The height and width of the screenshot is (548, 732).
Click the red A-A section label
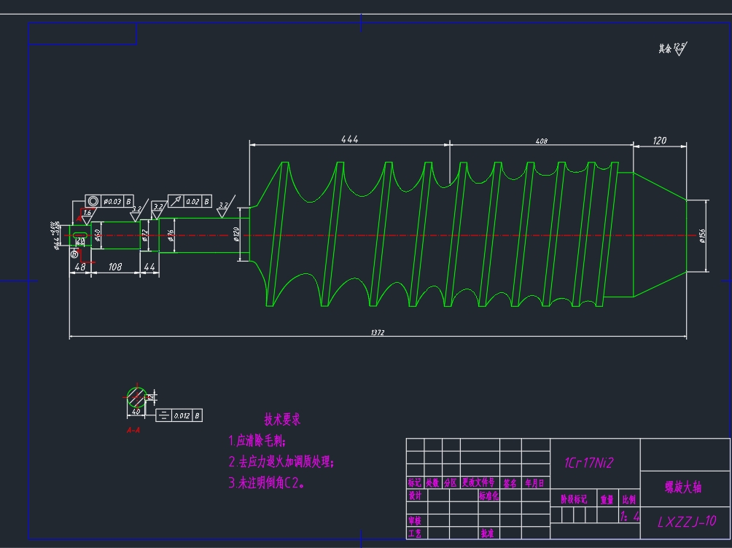tap(133, 431)
